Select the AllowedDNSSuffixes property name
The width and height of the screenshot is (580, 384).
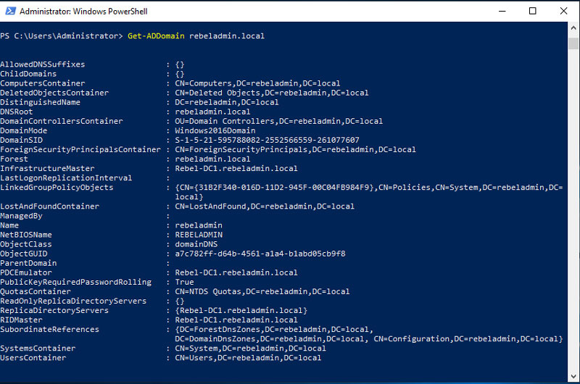(x=43, y=64)
